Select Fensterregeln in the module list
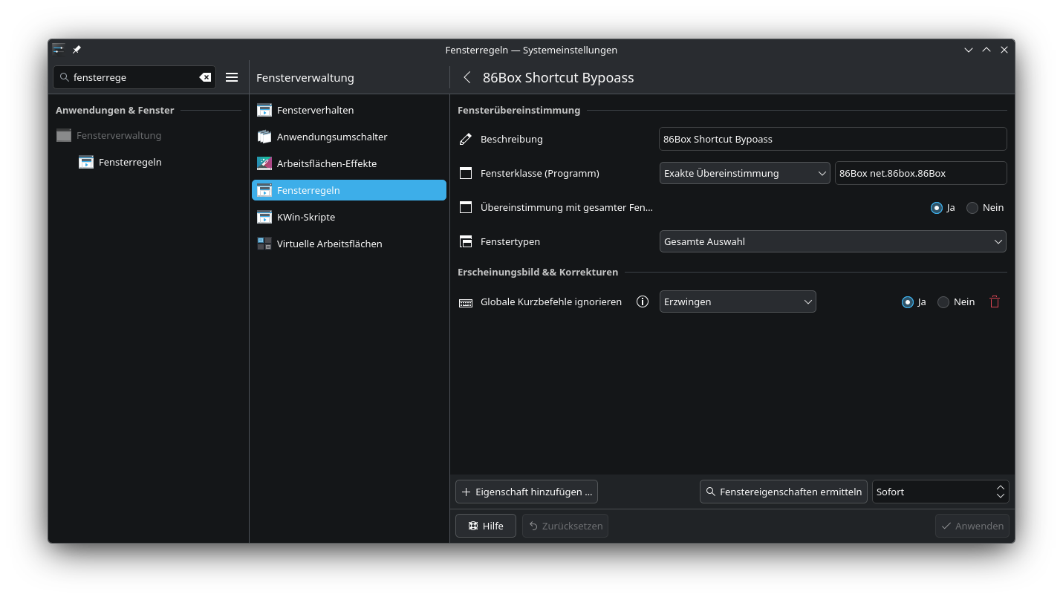This screenshot has width=1063, height=600. (x=349, y=190)
